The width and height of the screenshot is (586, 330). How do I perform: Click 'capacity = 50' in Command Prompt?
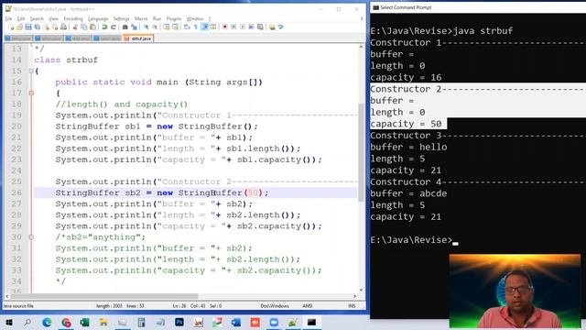click(406, 124)
